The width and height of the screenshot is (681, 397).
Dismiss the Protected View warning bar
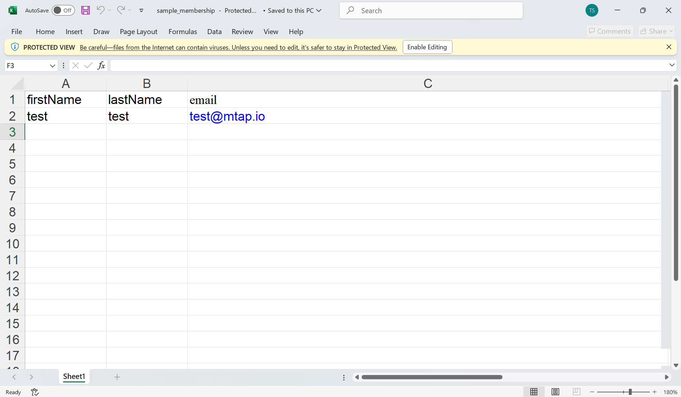(669, 47)
